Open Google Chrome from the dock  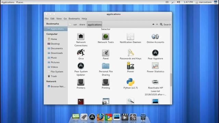(x=108, y=117)
